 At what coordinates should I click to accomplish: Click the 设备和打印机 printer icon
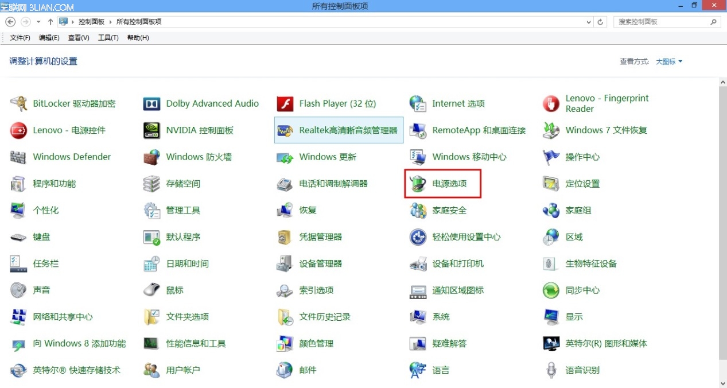[x=418, y=263]
